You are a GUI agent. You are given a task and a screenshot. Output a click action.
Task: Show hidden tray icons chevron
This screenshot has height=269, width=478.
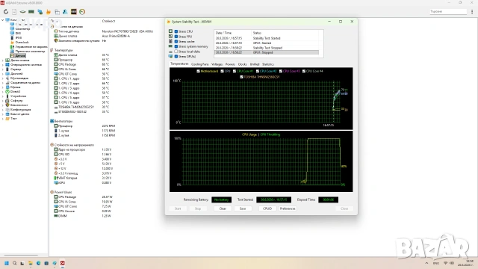click(426, 263)
